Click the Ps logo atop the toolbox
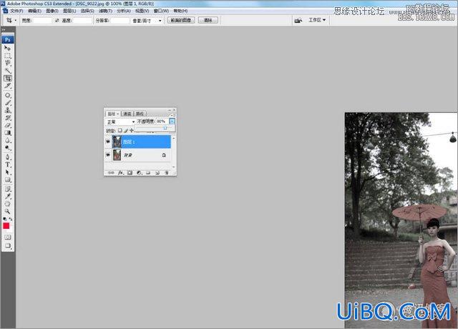Screen dimensions: 458x329 pyautogui.click(x=8, y=40)
